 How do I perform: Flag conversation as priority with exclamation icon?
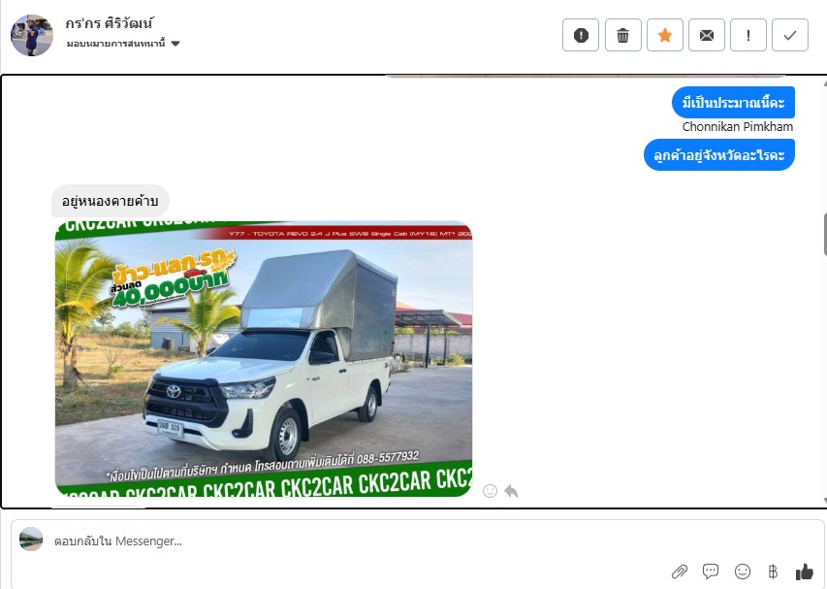click(748, 35)
